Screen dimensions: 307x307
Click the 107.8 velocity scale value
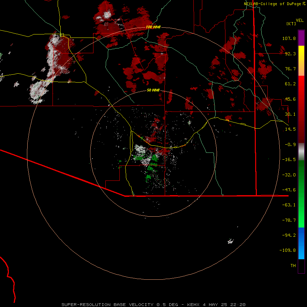289,38
